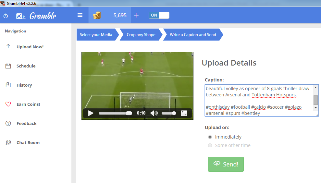Open the Schedule page

click(26, 66)
